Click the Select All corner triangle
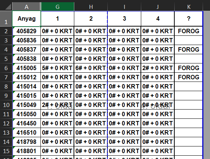Screen dimensions: 210x159 click(8, 7)
